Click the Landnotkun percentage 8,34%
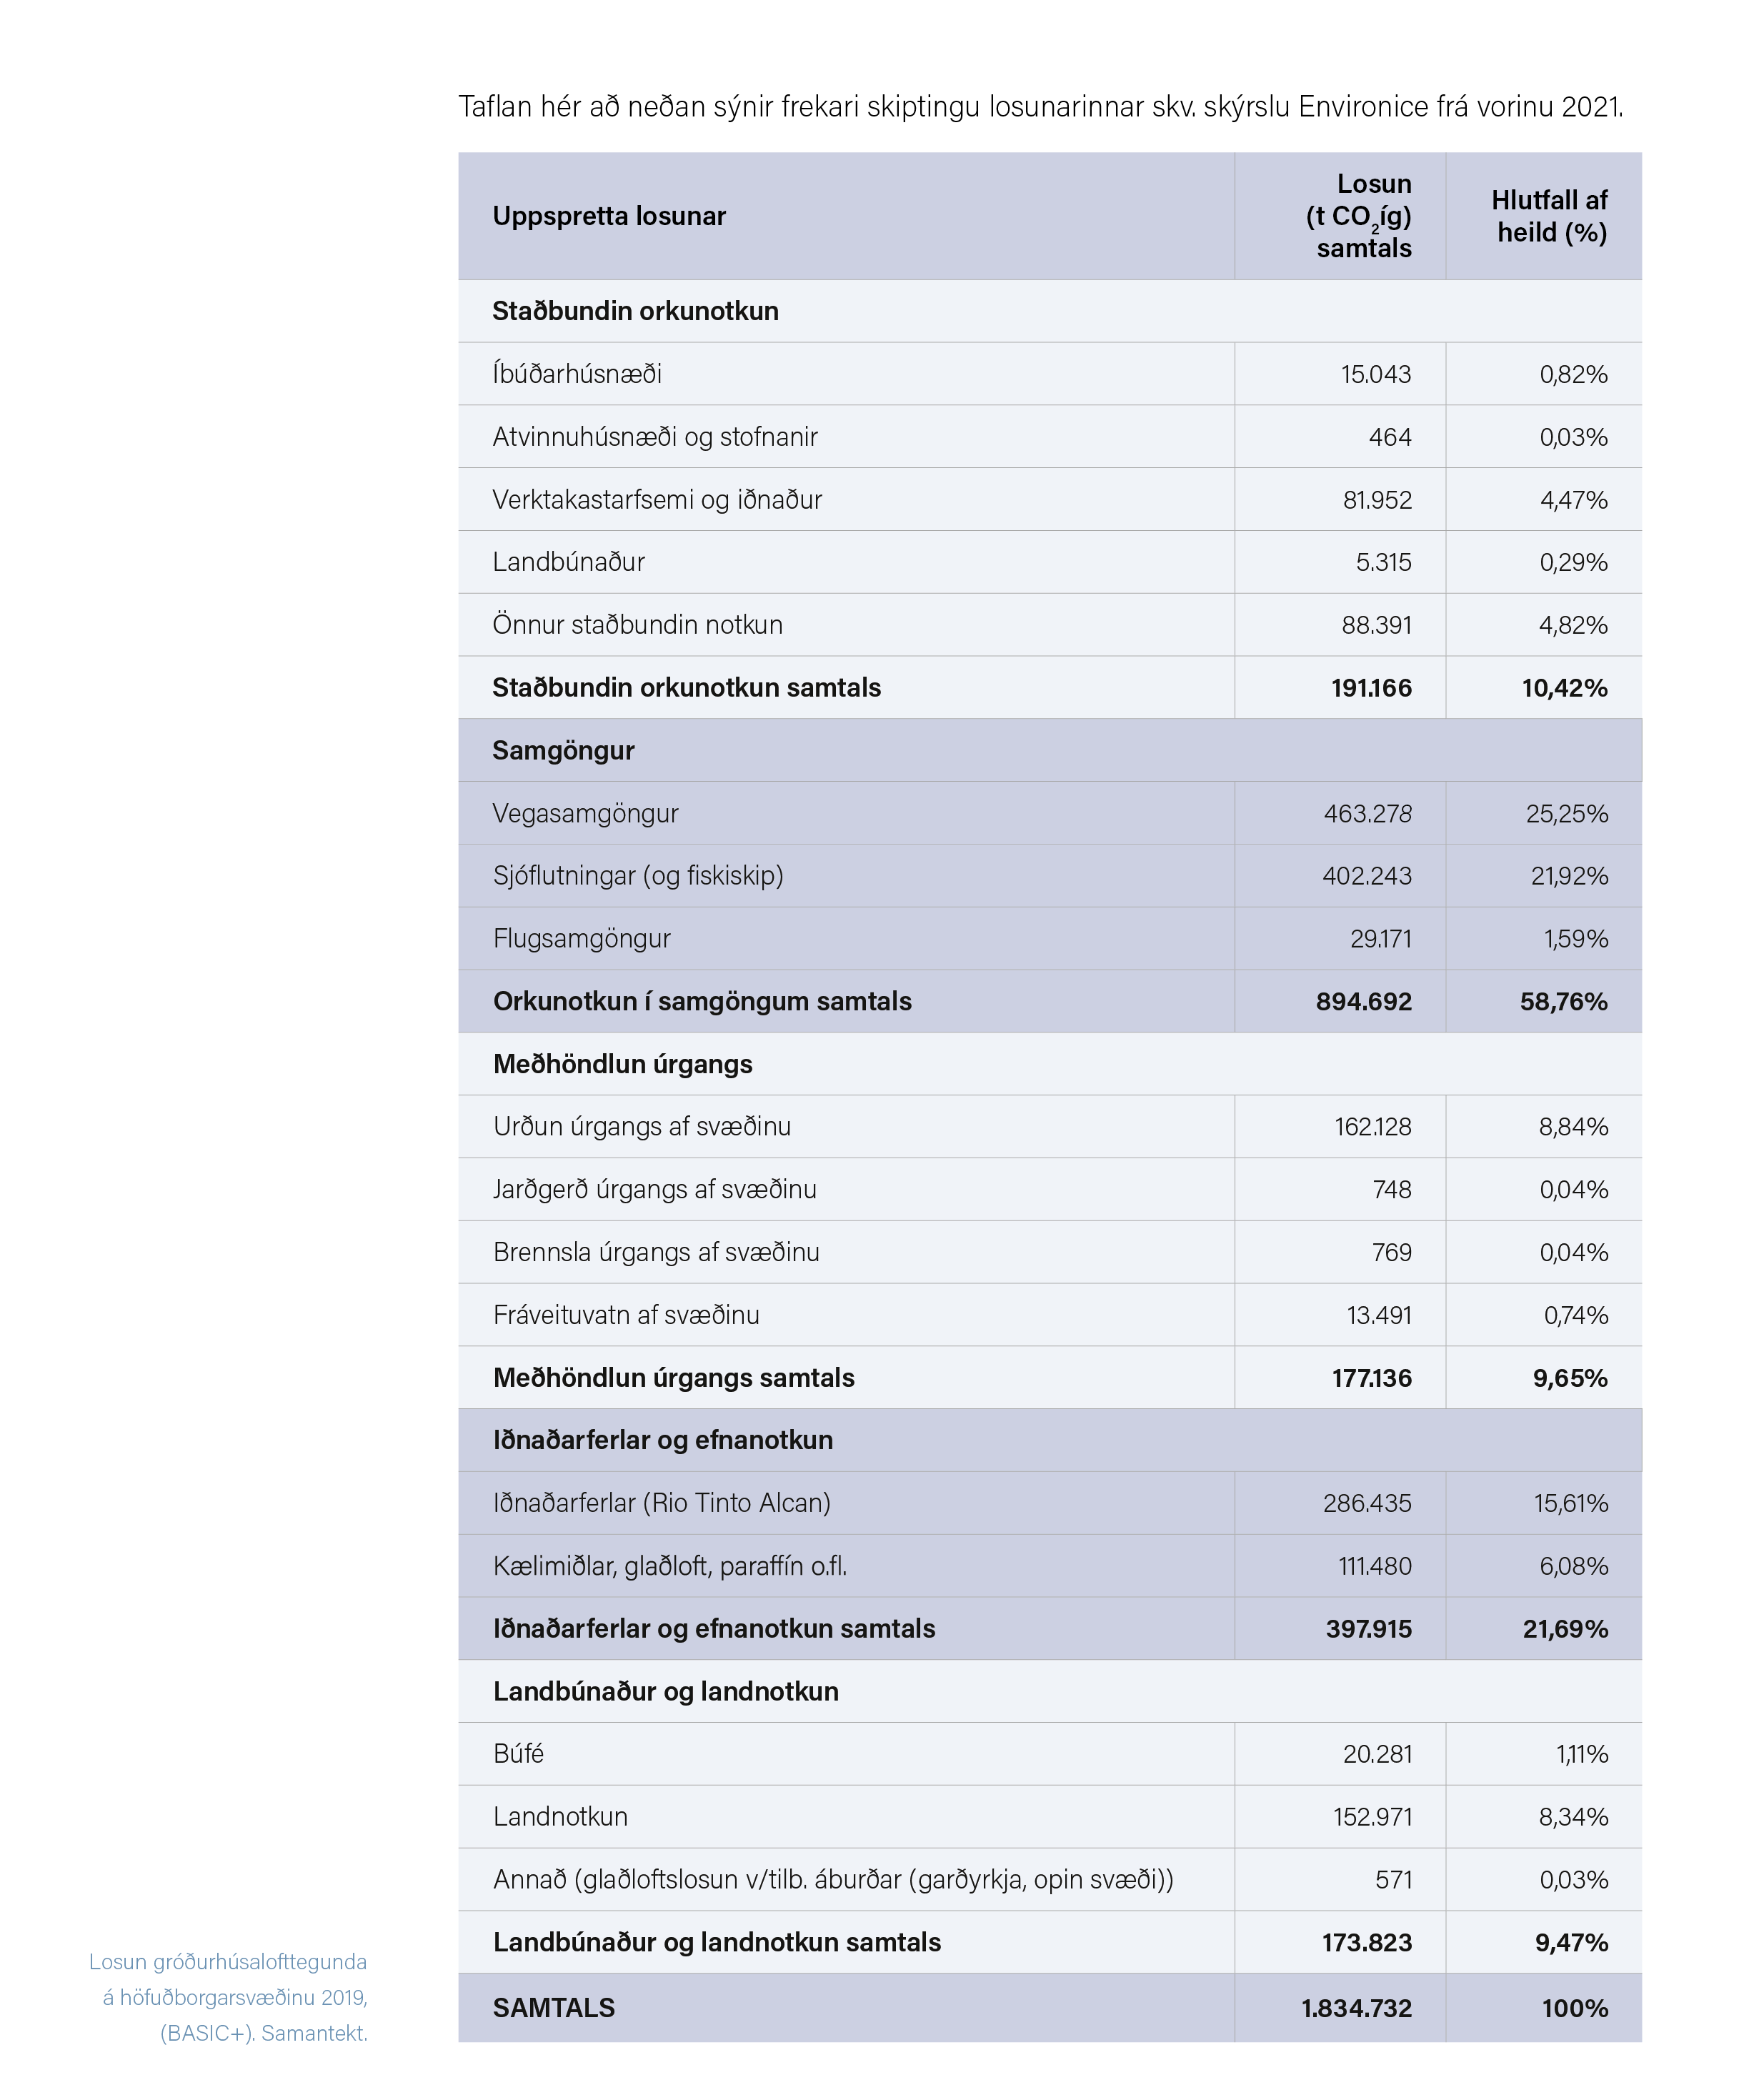The height and width of the screenshot is (2100, 1759). 1573,1817
